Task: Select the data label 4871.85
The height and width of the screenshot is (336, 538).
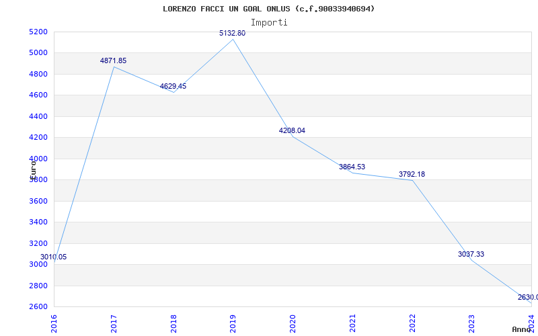Action: (x=113, y=60)
